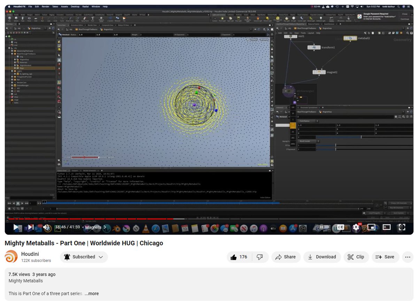The height and width of the screenshot is (305, 418).
Task: Dislike this video
Action: [260, 257]
